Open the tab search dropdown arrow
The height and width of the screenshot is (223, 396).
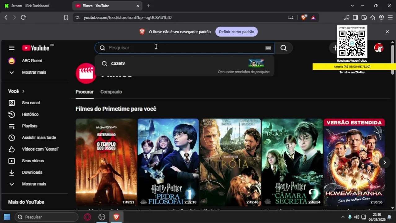[352, 6]
